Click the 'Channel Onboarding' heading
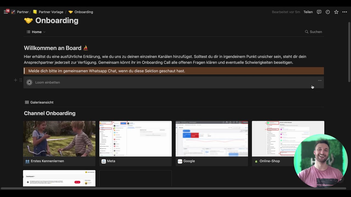The height and width of the screenshot is (197, 351). click(x=50, y=113)
